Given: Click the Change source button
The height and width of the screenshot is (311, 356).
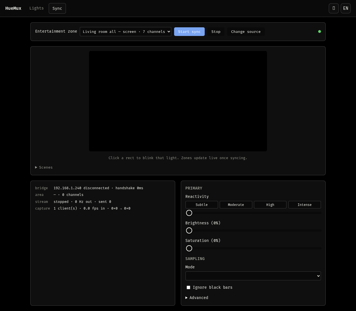Looking at the screenshot, I should coord(246,31).
